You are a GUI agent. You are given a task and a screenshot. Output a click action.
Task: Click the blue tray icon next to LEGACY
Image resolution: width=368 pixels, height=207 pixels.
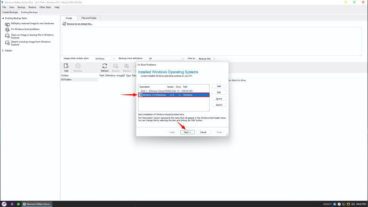tap(335, 204)
